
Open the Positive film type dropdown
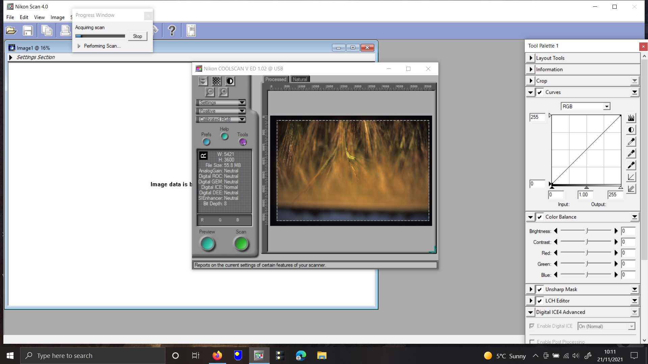pyautogui.click(x=242, y=111)
